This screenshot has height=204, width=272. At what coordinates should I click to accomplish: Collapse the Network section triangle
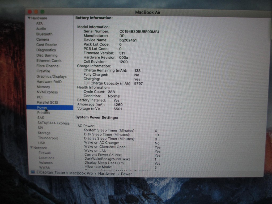click(x=31, y=147)
